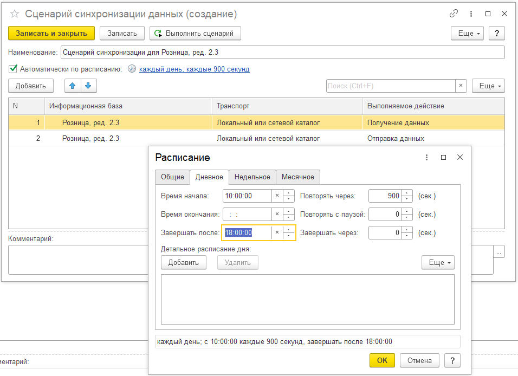Viewport: 518px width, 376px height.
Task: Switch to the Недельное tab
Action: pos(252,177)
